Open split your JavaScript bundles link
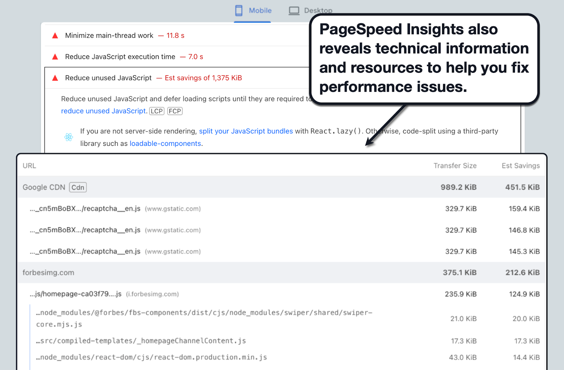This screenshot has width=564, height=370. click(246, 131)
